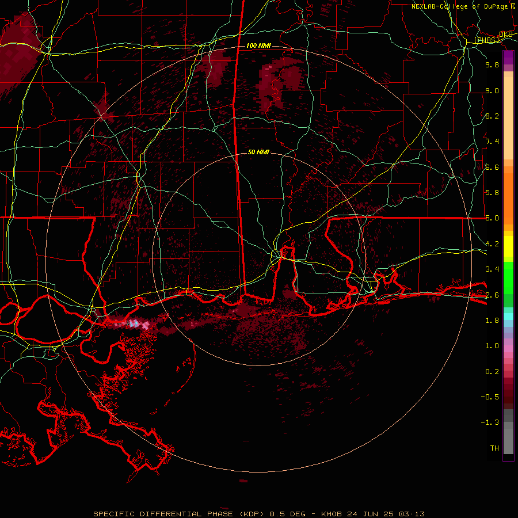This screenshot has height=518, width=518.
Task: Click the SPECIFIC DIFFERENTIAL PHASE (KDP) title text
Action: [x=179, y=514]
